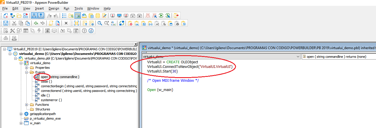The width and height of the screenshot is (376, 128).
Task: Click the yellow Open folder toolbar icon
Action: coord(19,16)
